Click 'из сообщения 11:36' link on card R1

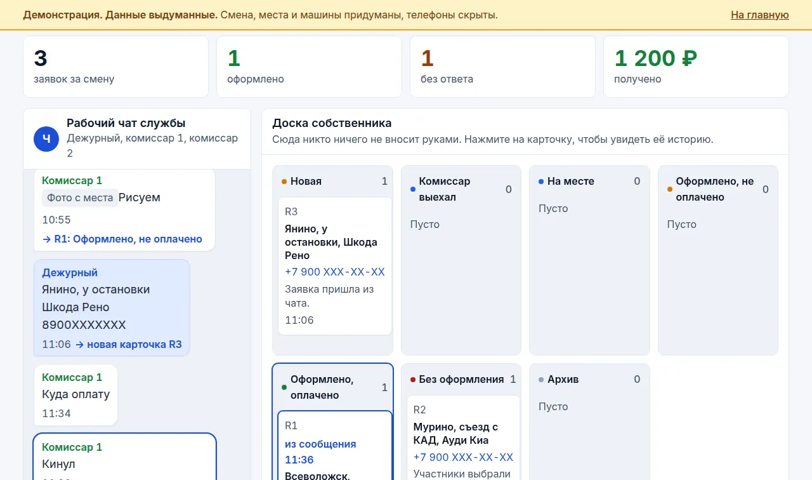(x=320, y=452)
